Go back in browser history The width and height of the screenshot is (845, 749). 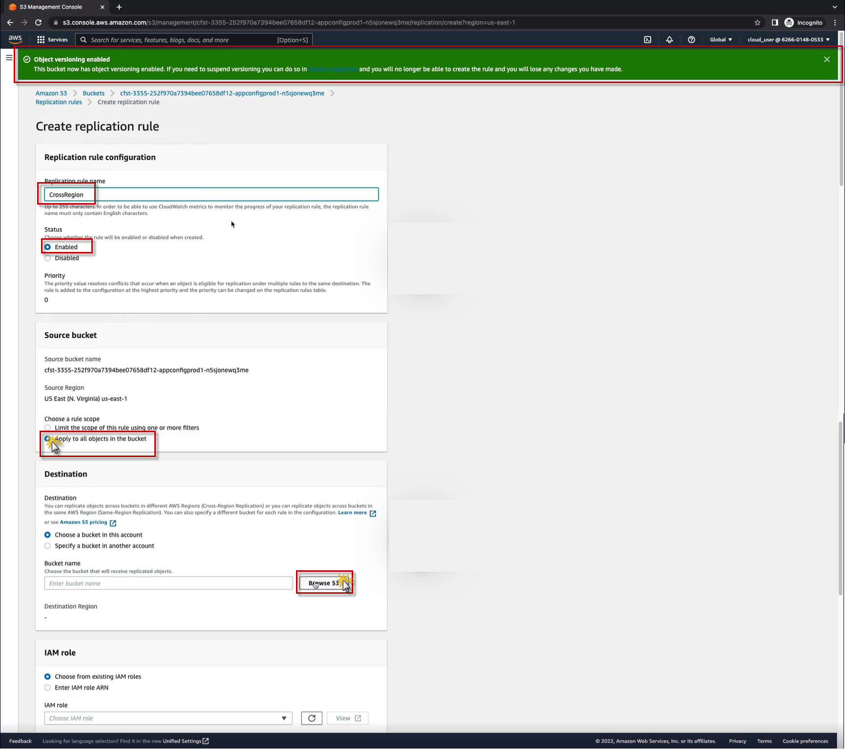click(x=10, y=22)
